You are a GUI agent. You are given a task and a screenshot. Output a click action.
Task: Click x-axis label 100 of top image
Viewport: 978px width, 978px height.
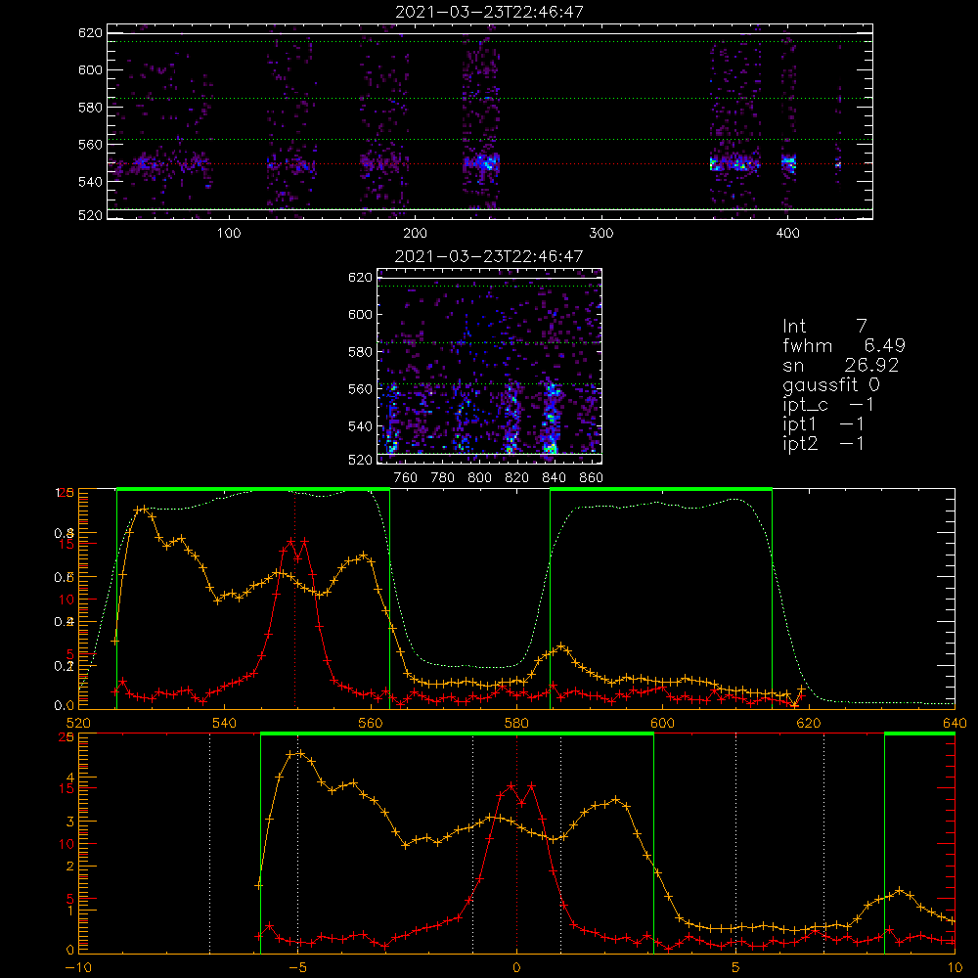(229, 234)
